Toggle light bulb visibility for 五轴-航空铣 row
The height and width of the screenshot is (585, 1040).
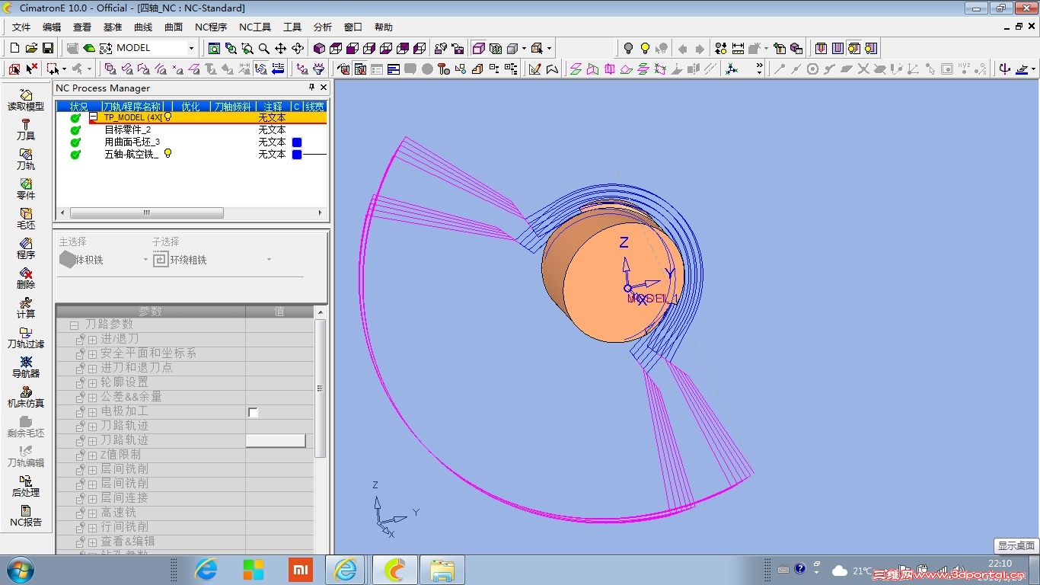point(168,154)
